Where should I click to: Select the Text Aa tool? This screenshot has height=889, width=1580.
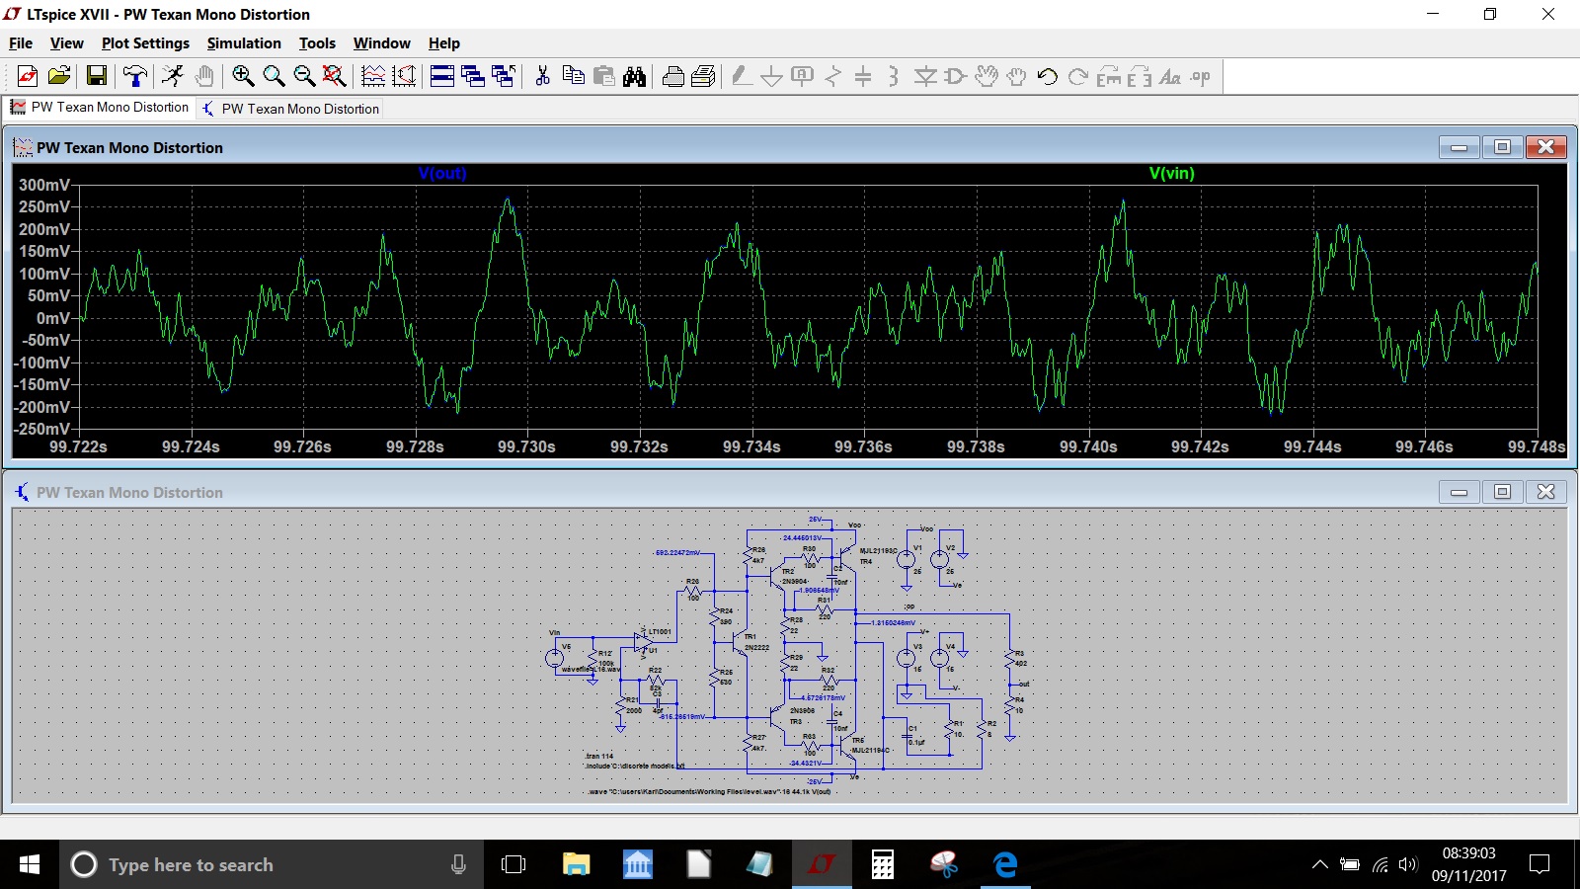click(x=1170, y=76)
